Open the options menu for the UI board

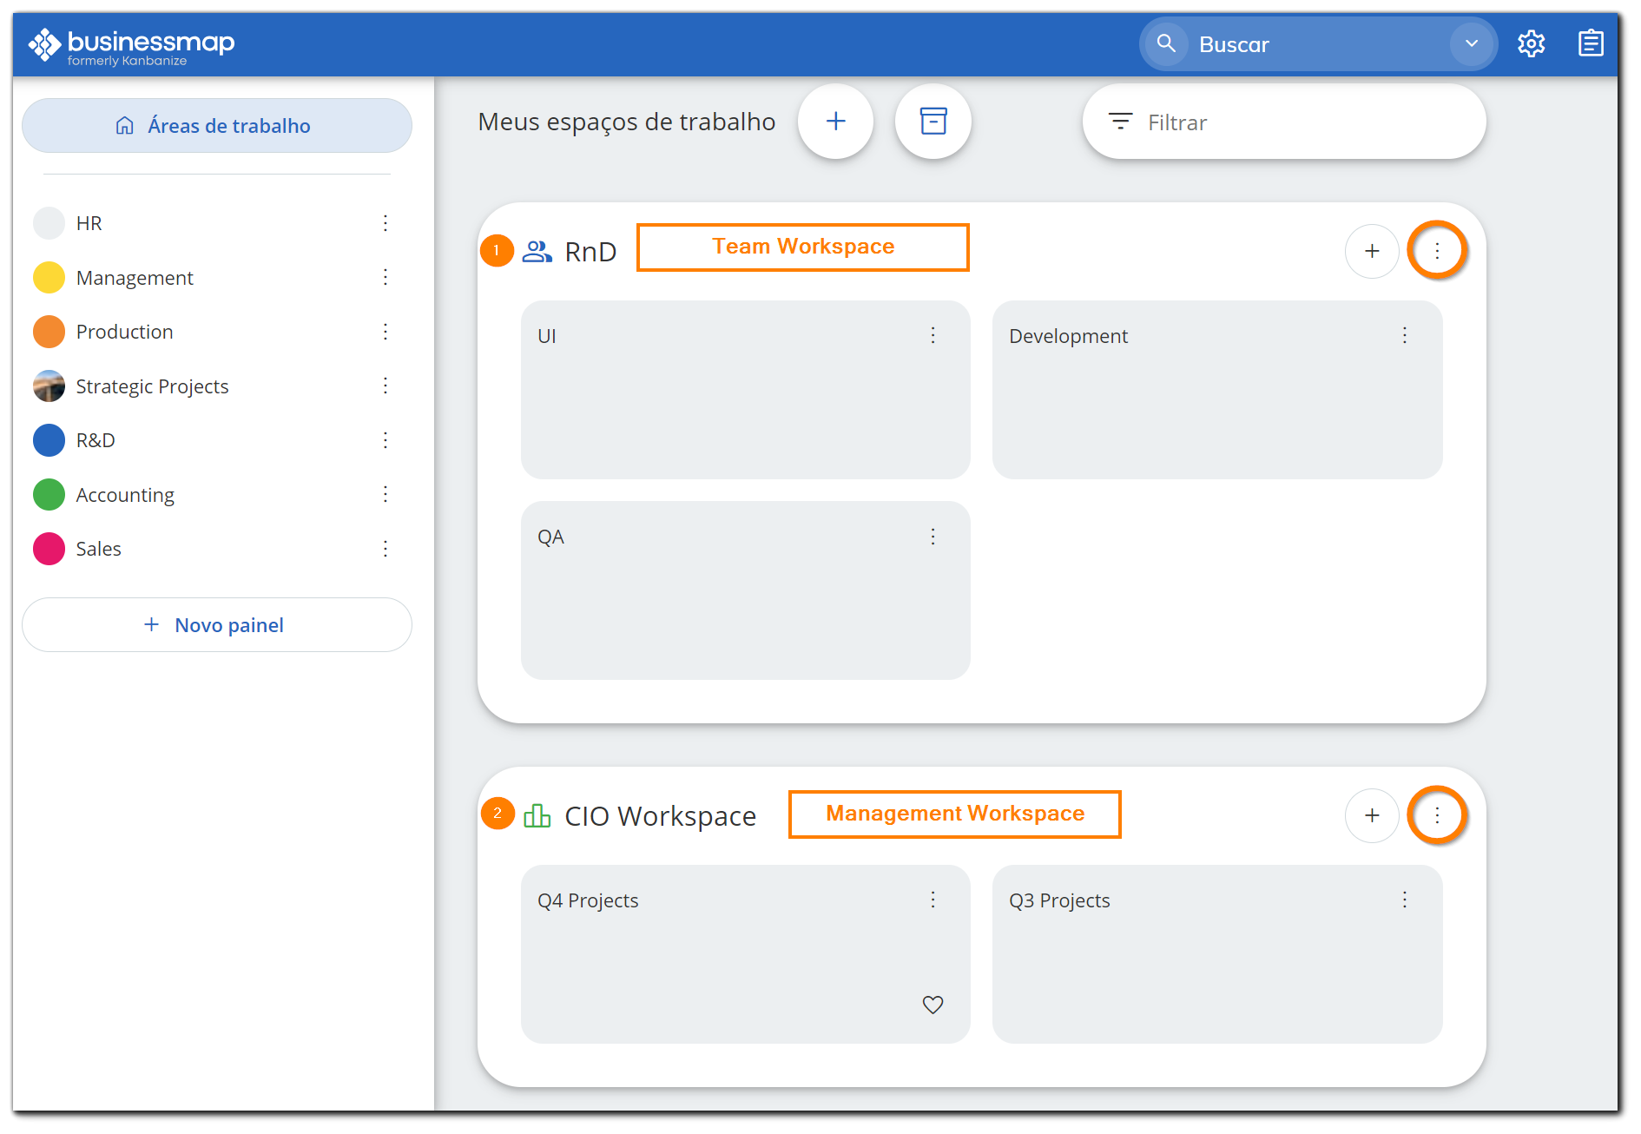point(933,334)
